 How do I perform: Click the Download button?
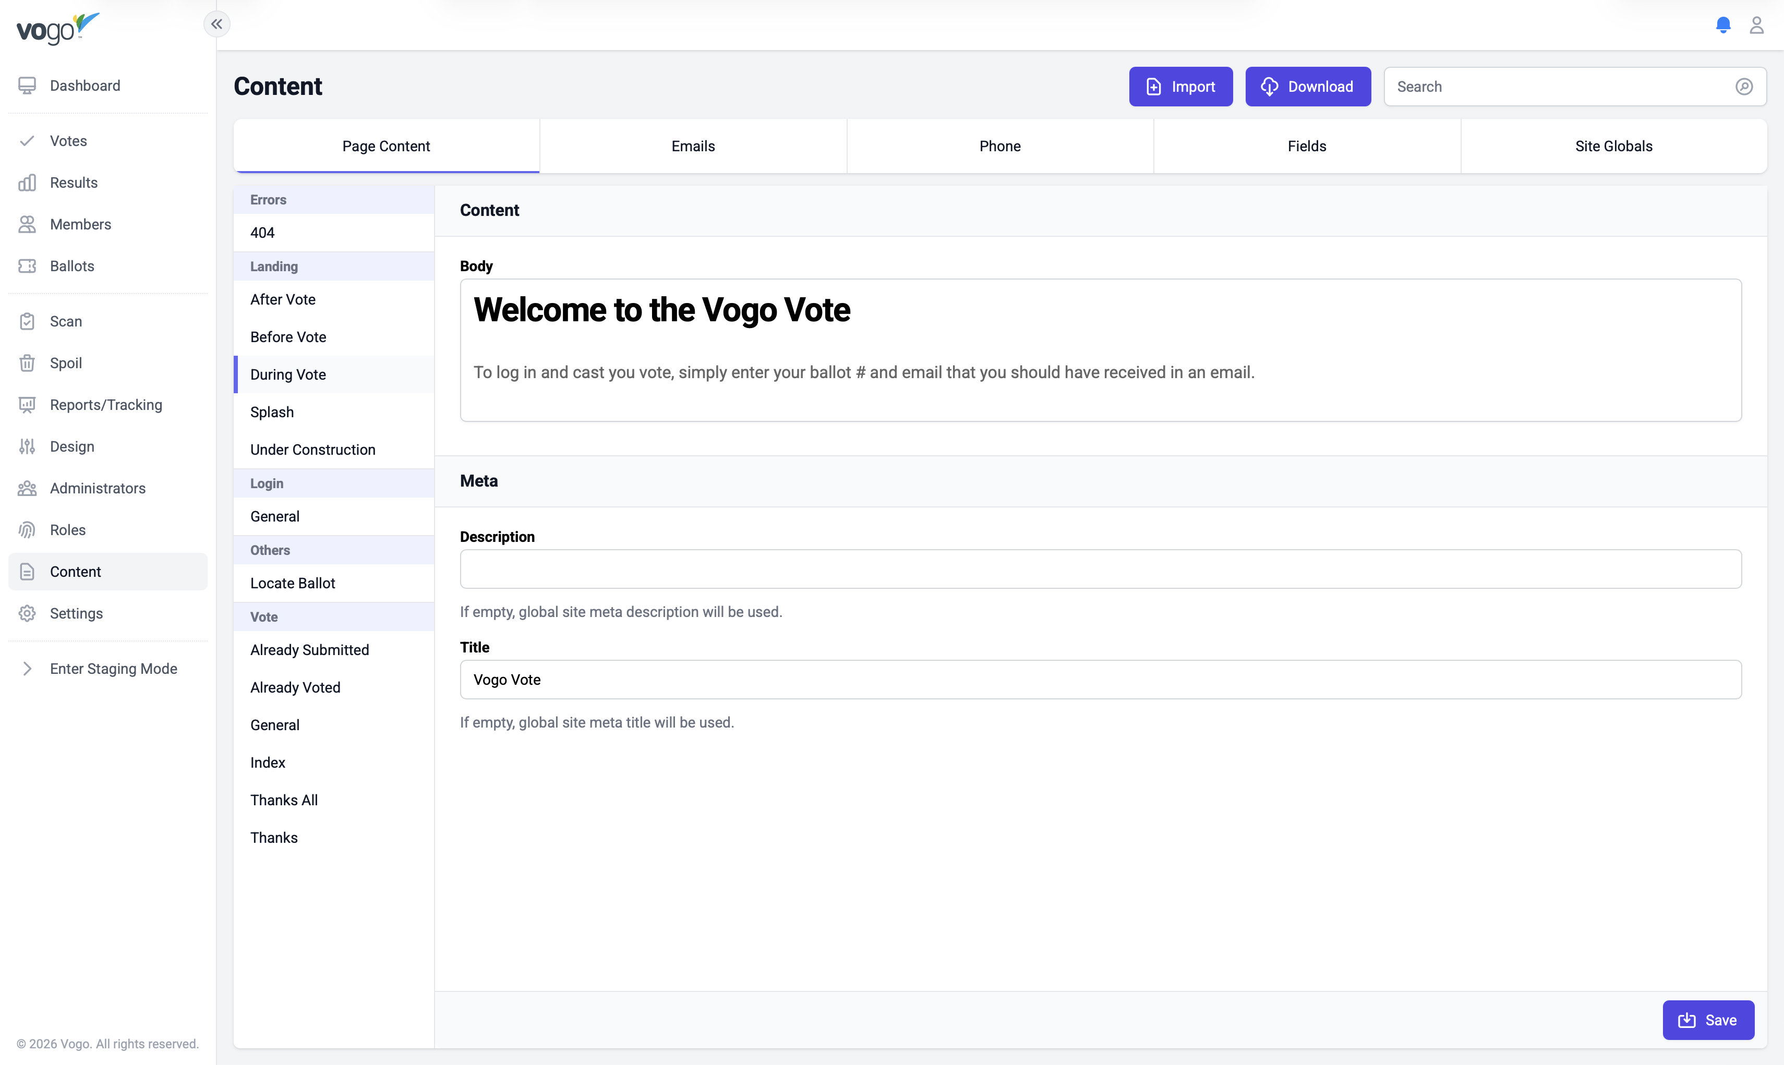coord(1308,87)
